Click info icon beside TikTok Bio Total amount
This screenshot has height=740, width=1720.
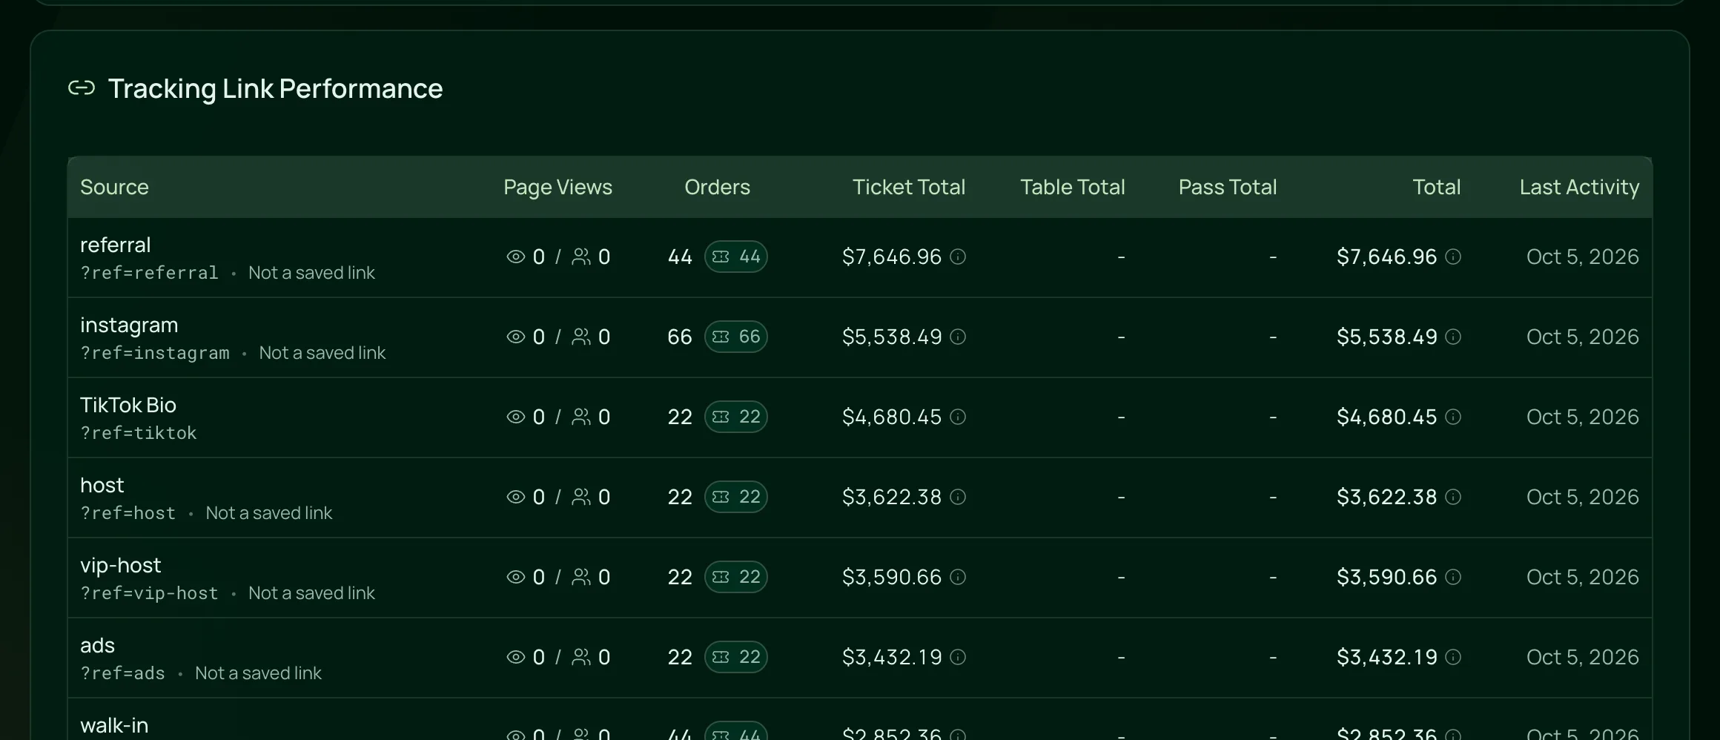(x=1453, y=417)
